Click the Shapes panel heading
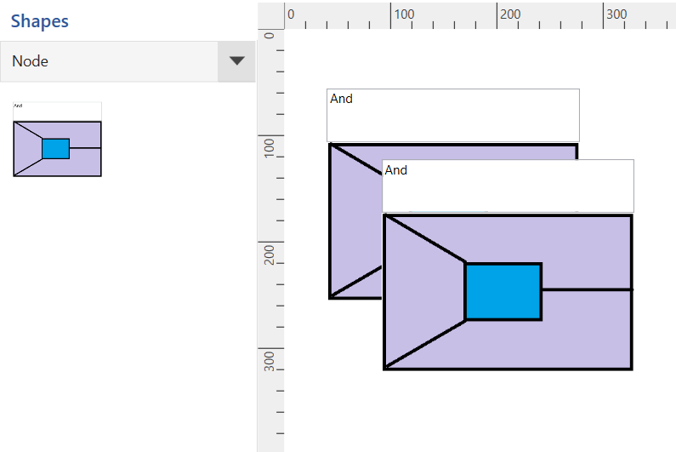Image resolution: width=676 pixels, height=452 pixels. (x=40, y=20)
